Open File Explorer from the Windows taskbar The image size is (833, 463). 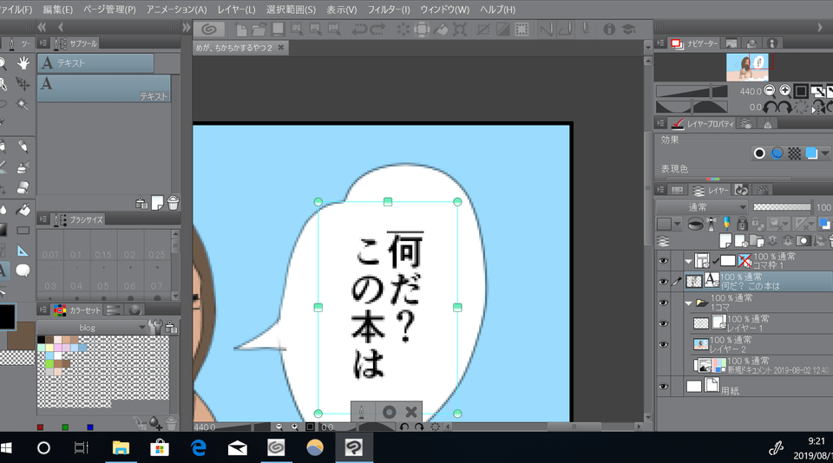tap(120, 447)
